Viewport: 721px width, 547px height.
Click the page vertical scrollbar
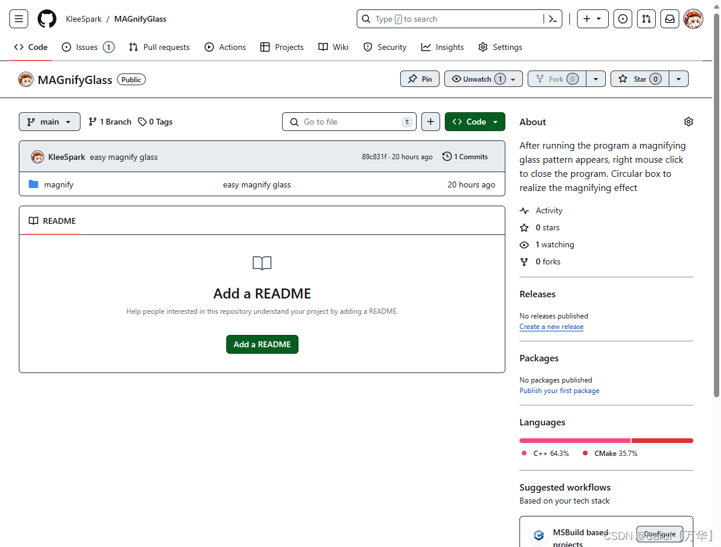[716, 206]
